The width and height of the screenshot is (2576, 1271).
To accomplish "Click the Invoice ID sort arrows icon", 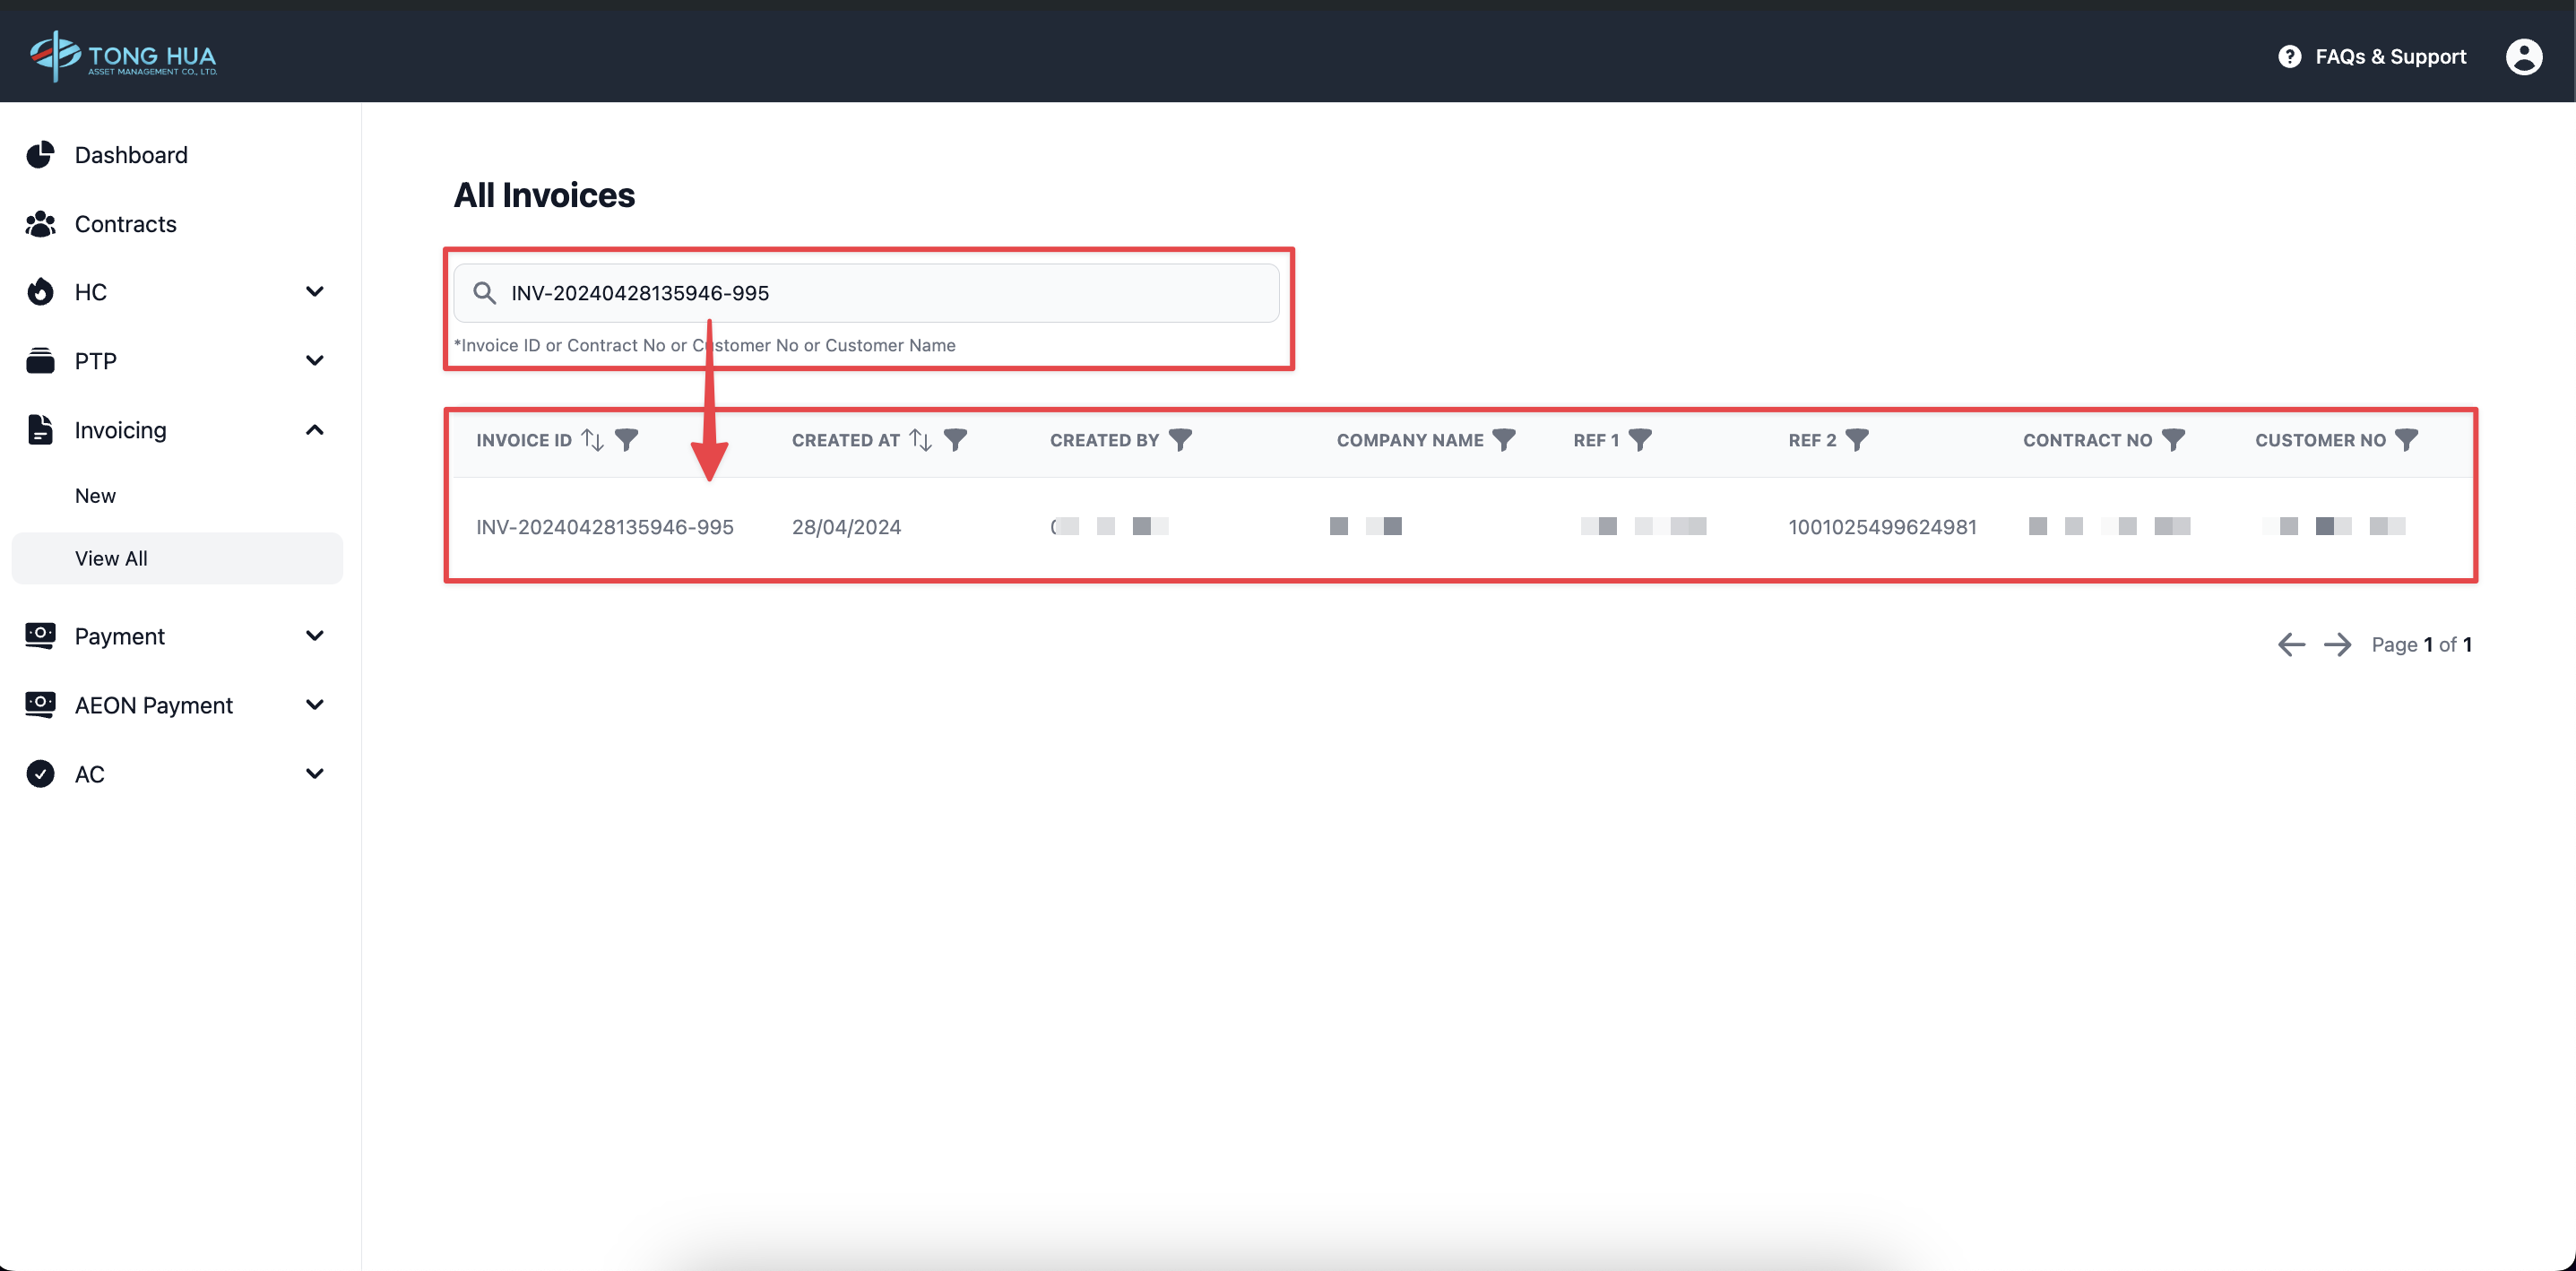I will tap(592, 440).
